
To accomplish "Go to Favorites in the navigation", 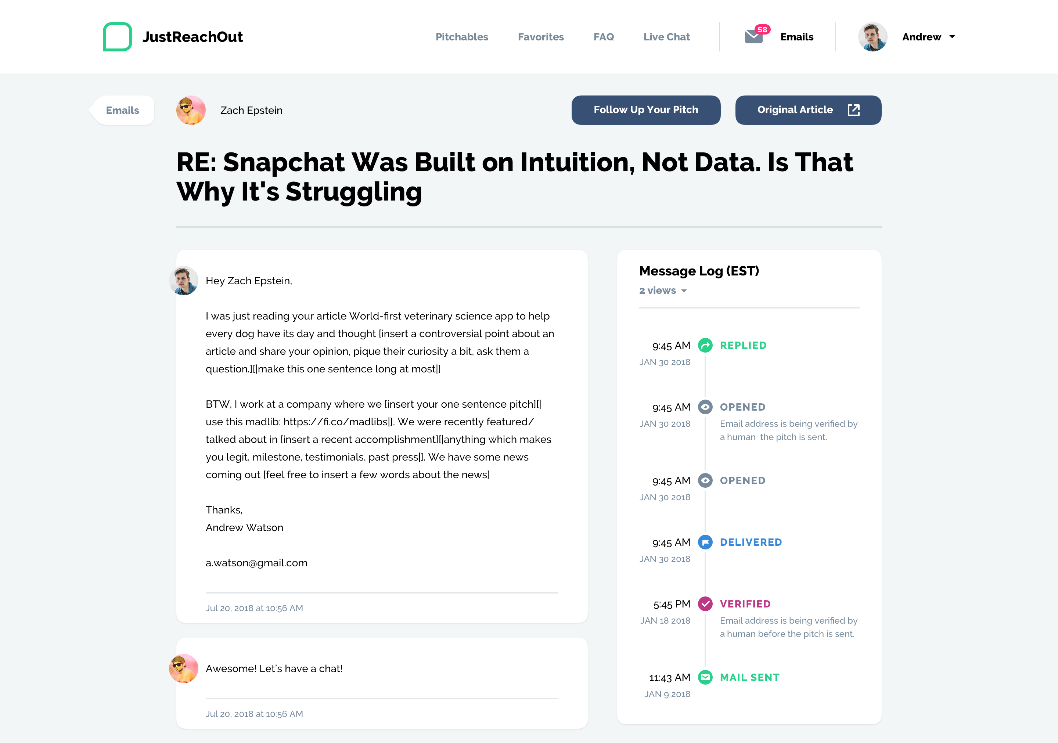I will coord(540,37).
